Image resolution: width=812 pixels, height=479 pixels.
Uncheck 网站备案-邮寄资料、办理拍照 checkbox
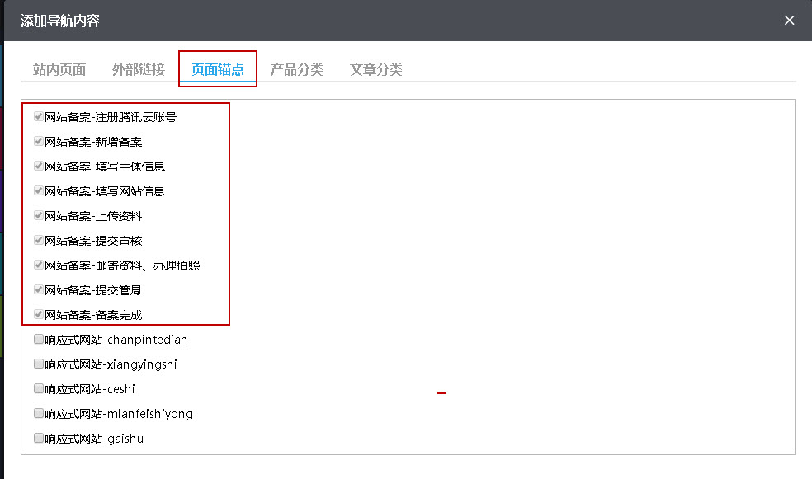pyautogui.click(x=39, y=265)
